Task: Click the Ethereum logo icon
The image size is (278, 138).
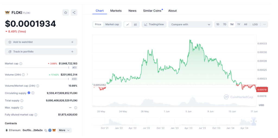Action: tap(7, 130)
